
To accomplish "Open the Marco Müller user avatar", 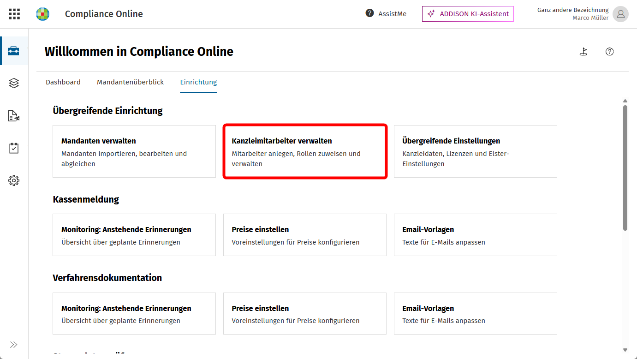I will coord(621,14).
